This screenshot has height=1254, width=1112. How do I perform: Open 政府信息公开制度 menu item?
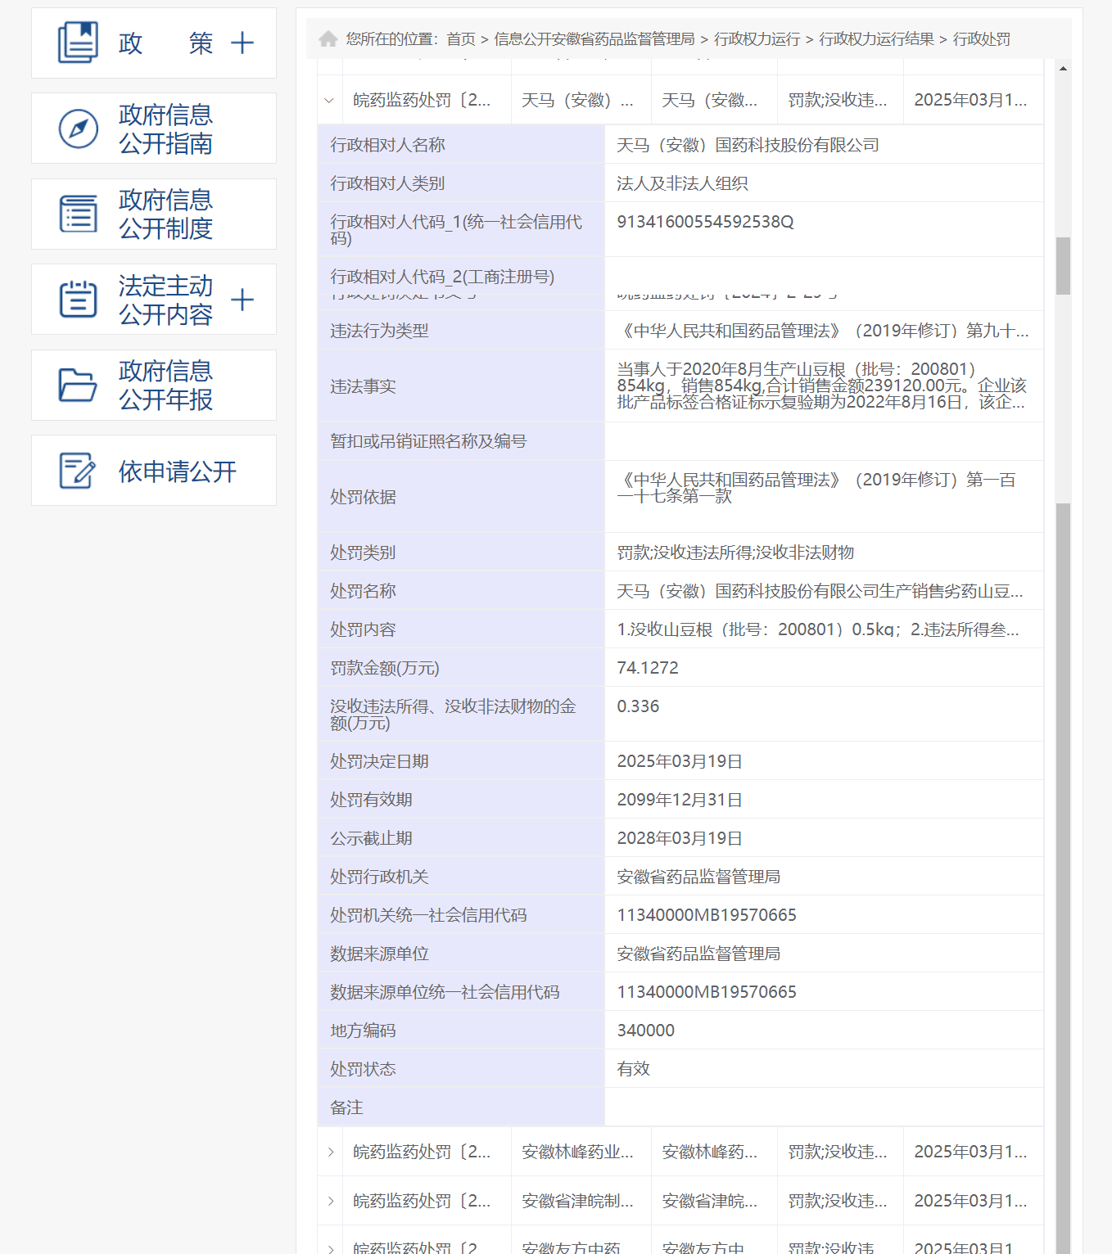[x=154, y=214]
